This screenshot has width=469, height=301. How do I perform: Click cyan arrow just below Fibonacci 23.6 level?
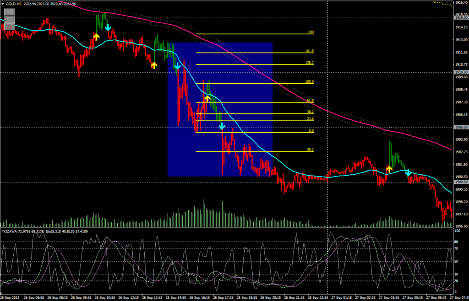pyautogui.click(x=221, y=126)
